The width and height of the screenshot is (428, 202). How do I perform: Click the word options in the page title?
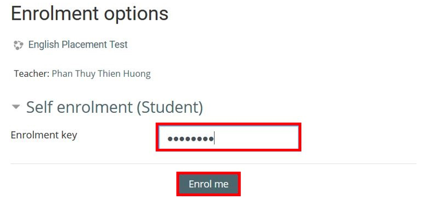point(136,15)
